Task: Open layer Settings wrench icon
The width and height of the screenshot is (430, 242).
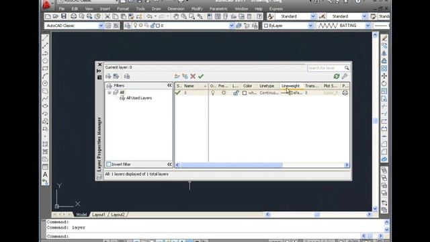Action: click(x=345, y=76)
